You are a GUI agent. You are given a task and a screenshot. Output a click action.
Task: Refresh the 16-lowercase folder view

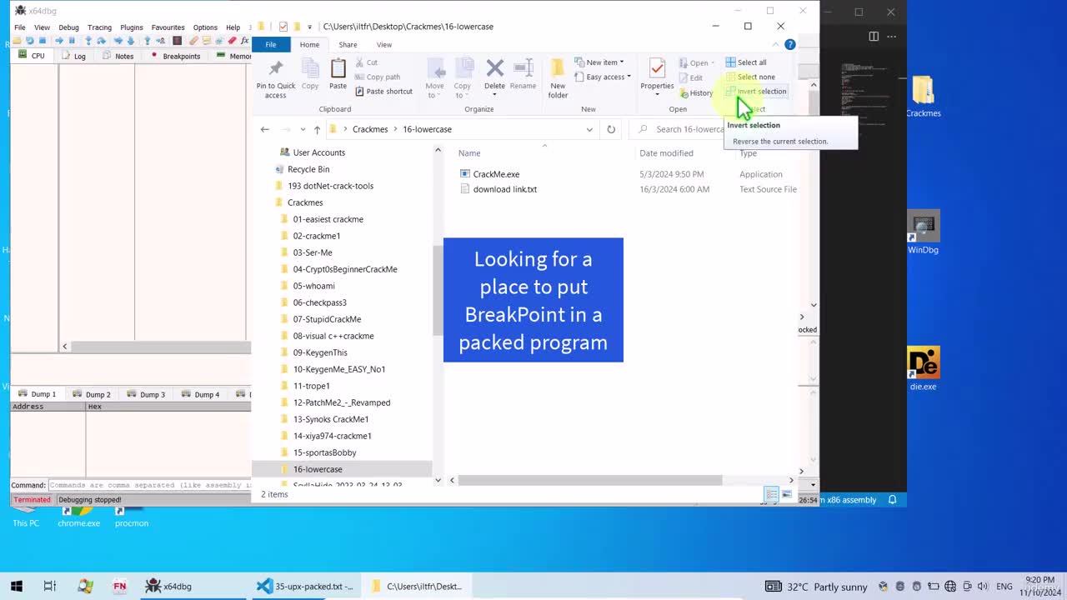click(x=611, y=129)
